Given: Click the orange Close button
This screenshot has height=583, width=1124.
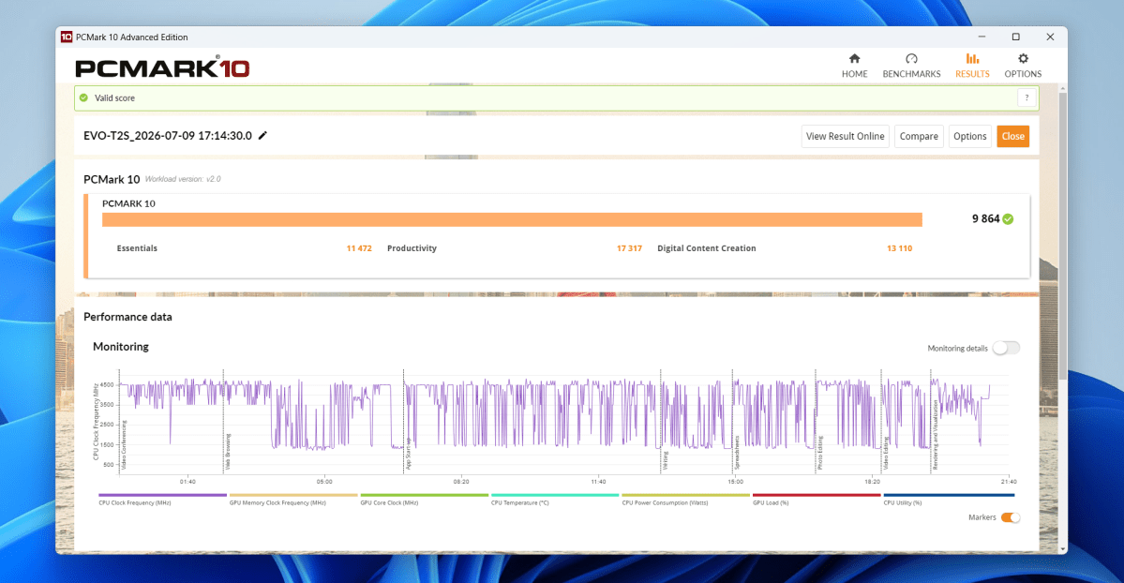Looking at the screenshot, I should click(1012, 136).
